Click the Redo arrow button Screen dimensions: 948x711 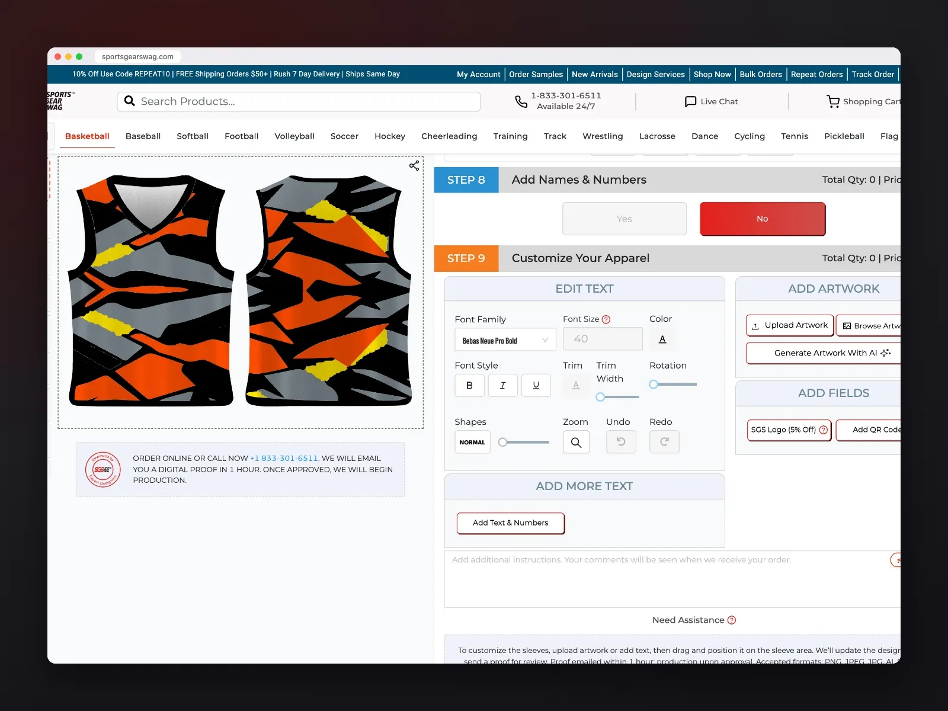click(664, 442)
